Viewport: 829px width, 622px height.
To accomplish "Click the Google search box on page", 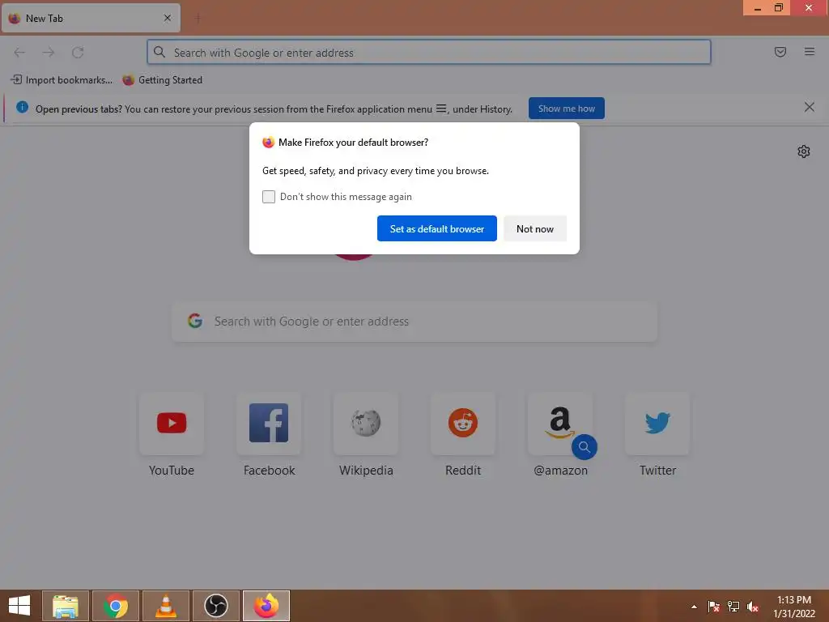I will click(x=414, y=322).
